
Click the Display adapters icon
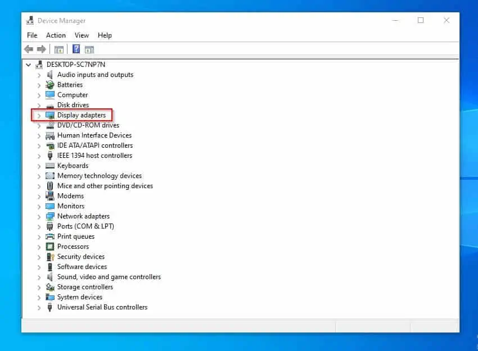(x=50, y=115)
